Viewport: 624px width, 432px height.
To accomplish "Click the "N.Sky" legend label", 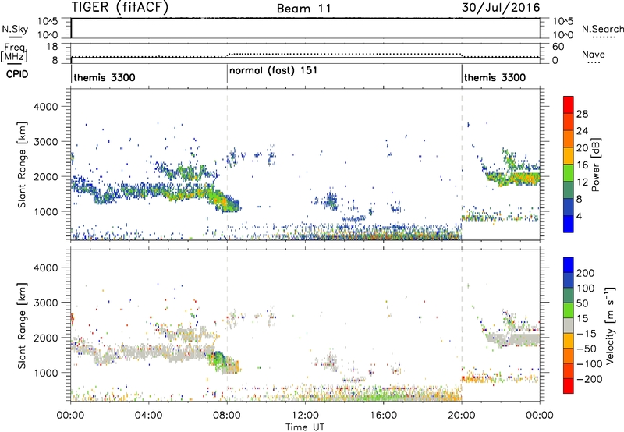I will [15, 29].
